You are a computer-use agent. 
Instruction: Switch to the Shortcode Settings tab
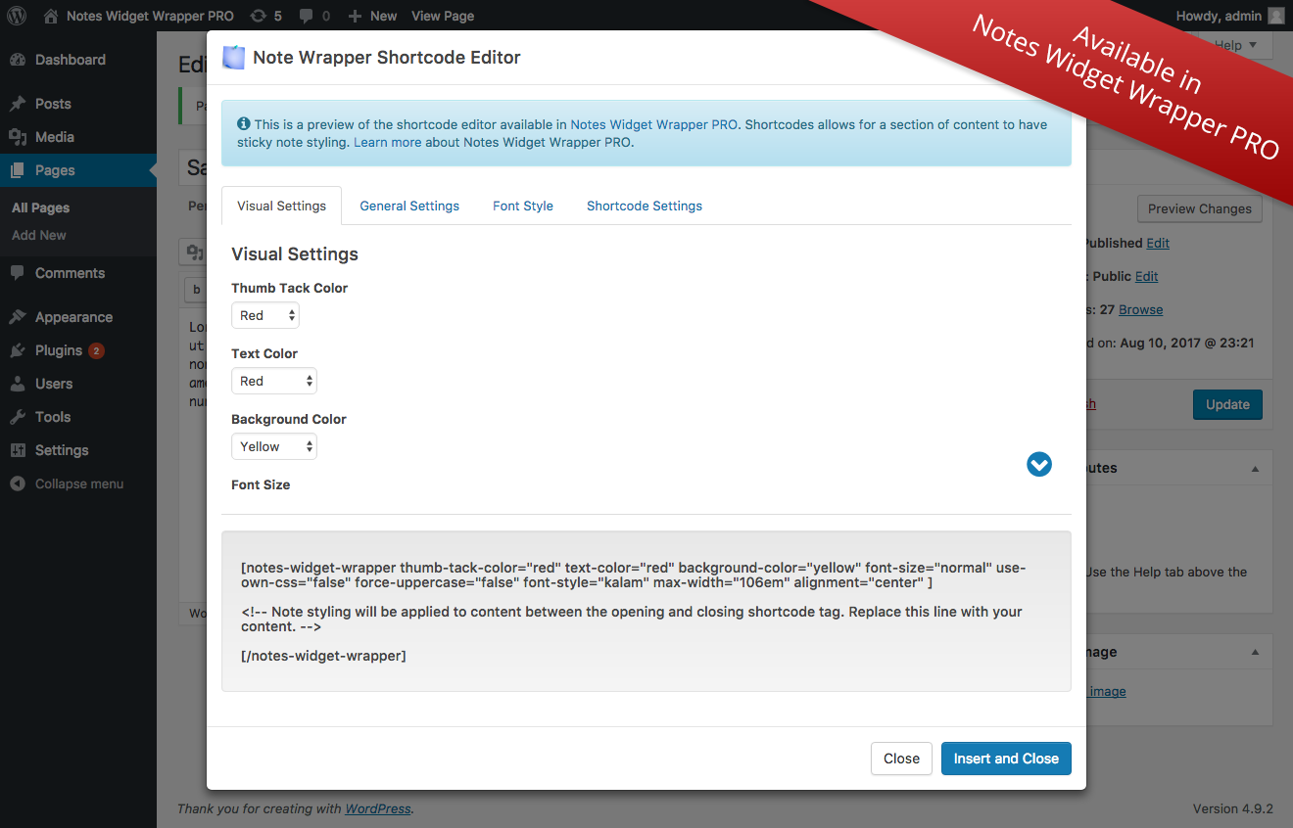coord(645,206)
